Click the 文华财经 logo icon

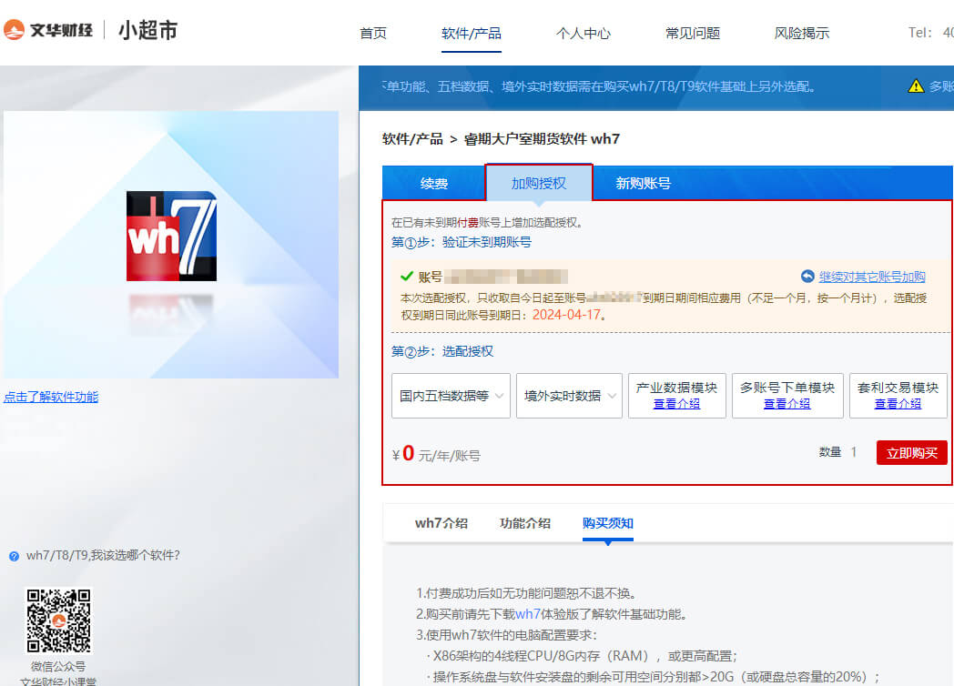[14, 29]
